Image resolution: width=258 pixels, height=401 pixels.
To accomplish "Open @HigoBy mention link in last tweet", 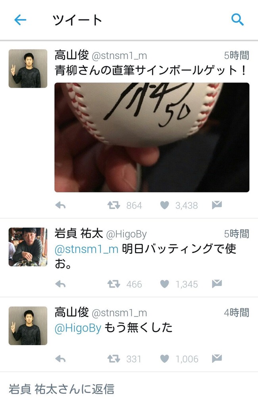I will [x=78, y=328].
